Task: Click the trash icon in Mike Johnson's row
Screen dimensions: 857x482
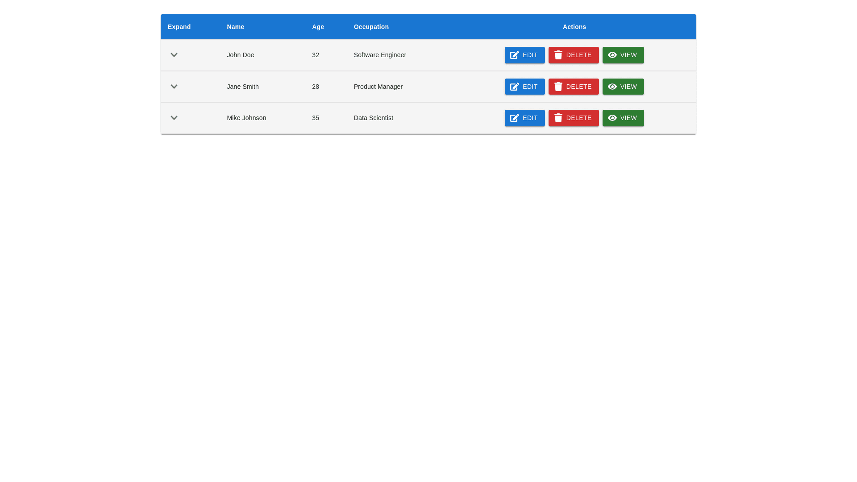Action: 558,118
